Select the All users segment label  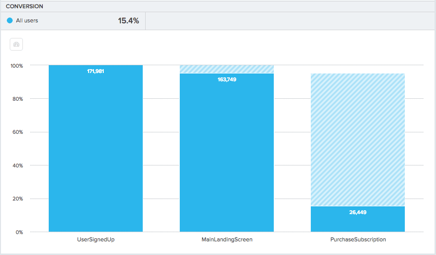pos(27,21)
